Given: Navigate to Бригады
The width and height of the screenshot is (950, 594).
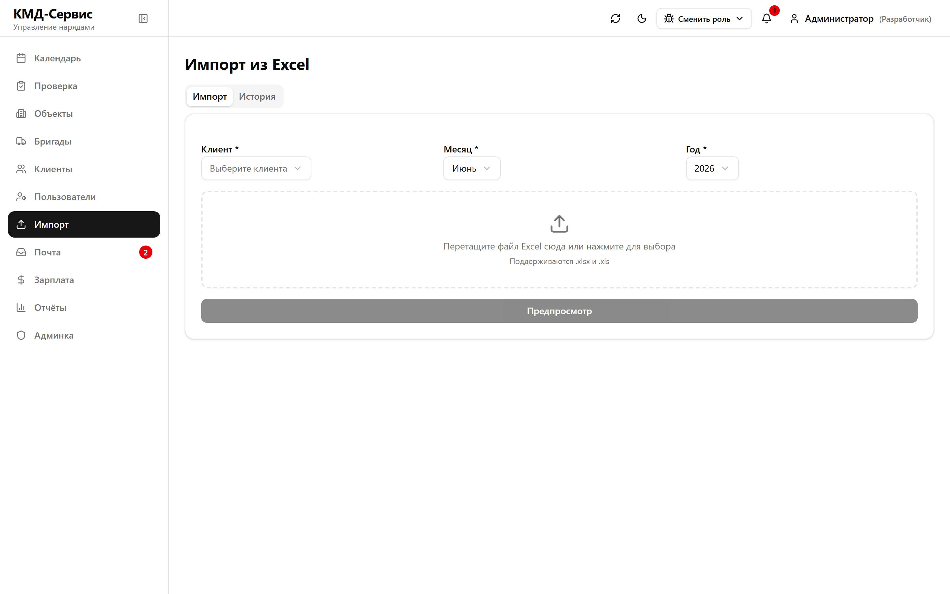Looking at the screenshot, I should coord(84,142).
